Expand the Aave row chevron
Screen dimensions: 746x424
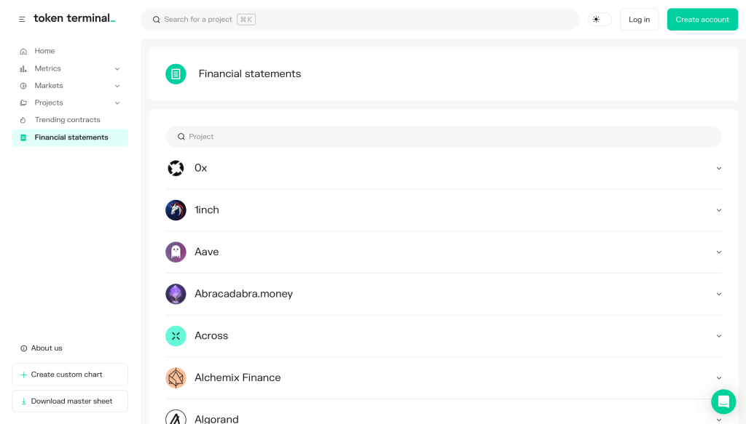[x=718, y=252]
